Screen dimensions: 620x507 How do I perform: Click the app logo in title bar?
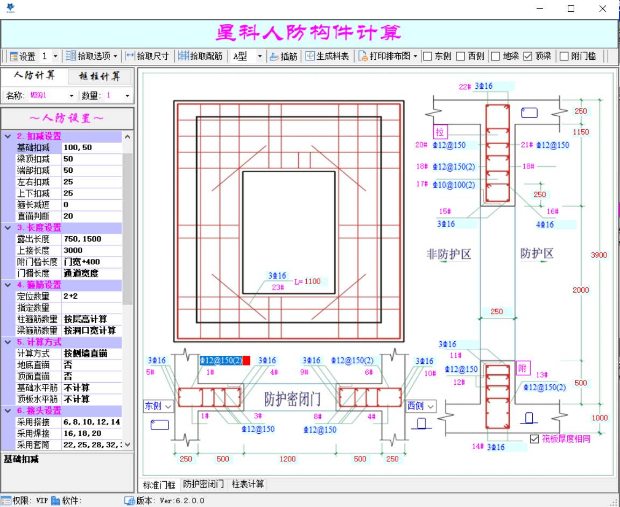click(x=11, y=8)
